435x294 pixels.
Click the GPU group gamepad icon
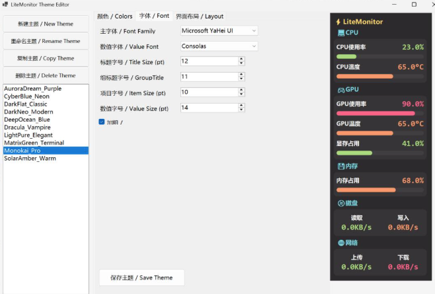(x=341, y=90)
